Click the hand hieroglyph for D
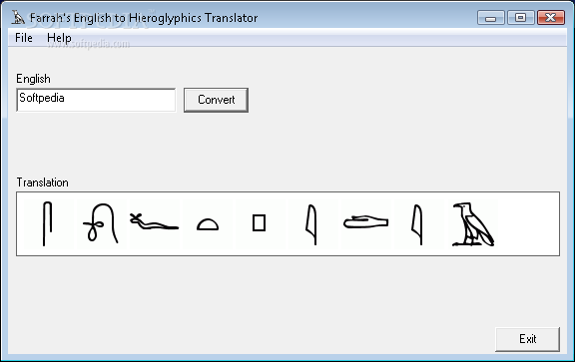The height and width of the screenshot is (362, 575). point(365,222)
